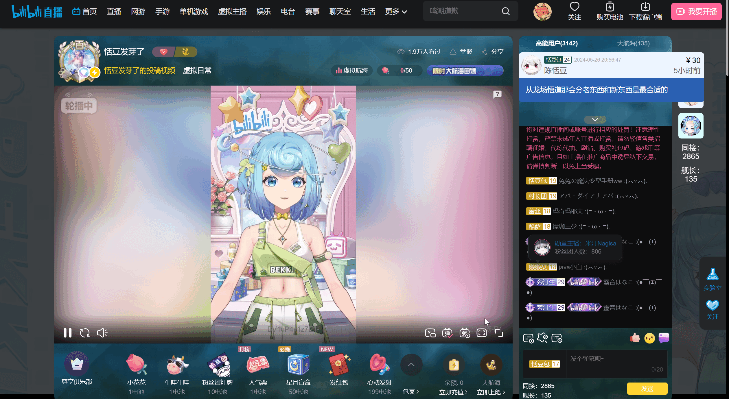
Task: Click the search magnifier icon
Action: click(505, 11)
